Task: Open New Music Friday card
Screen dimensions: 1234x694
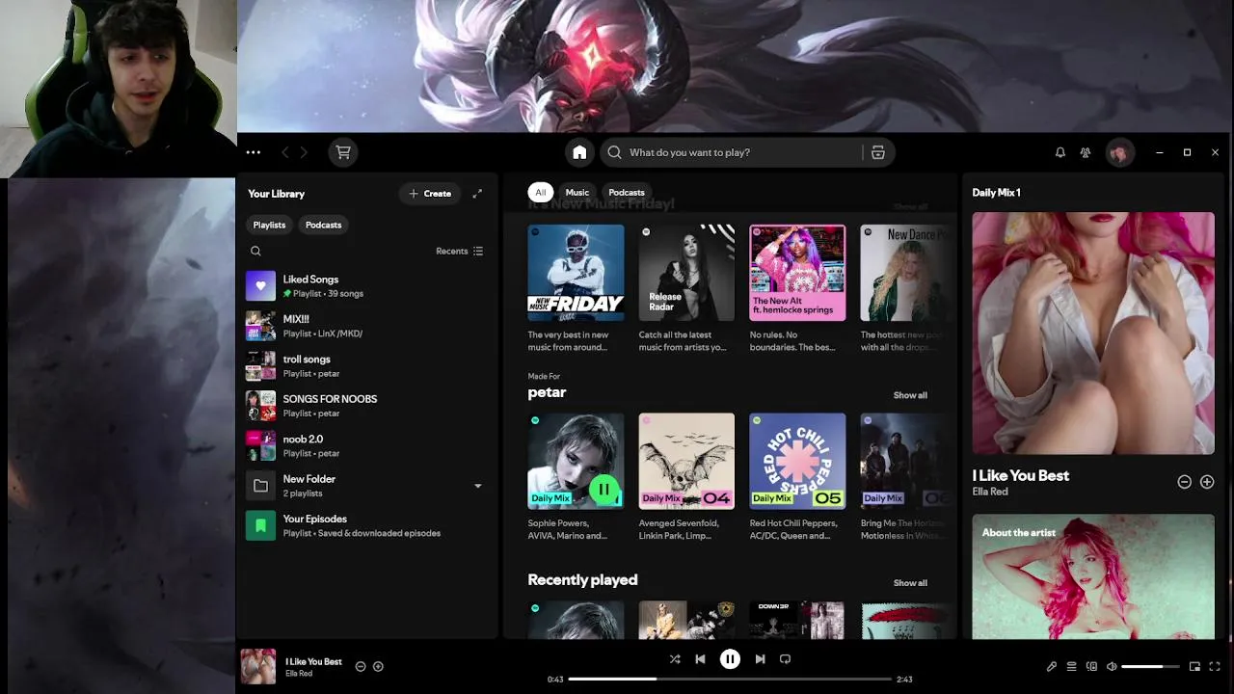Action: 576,289
